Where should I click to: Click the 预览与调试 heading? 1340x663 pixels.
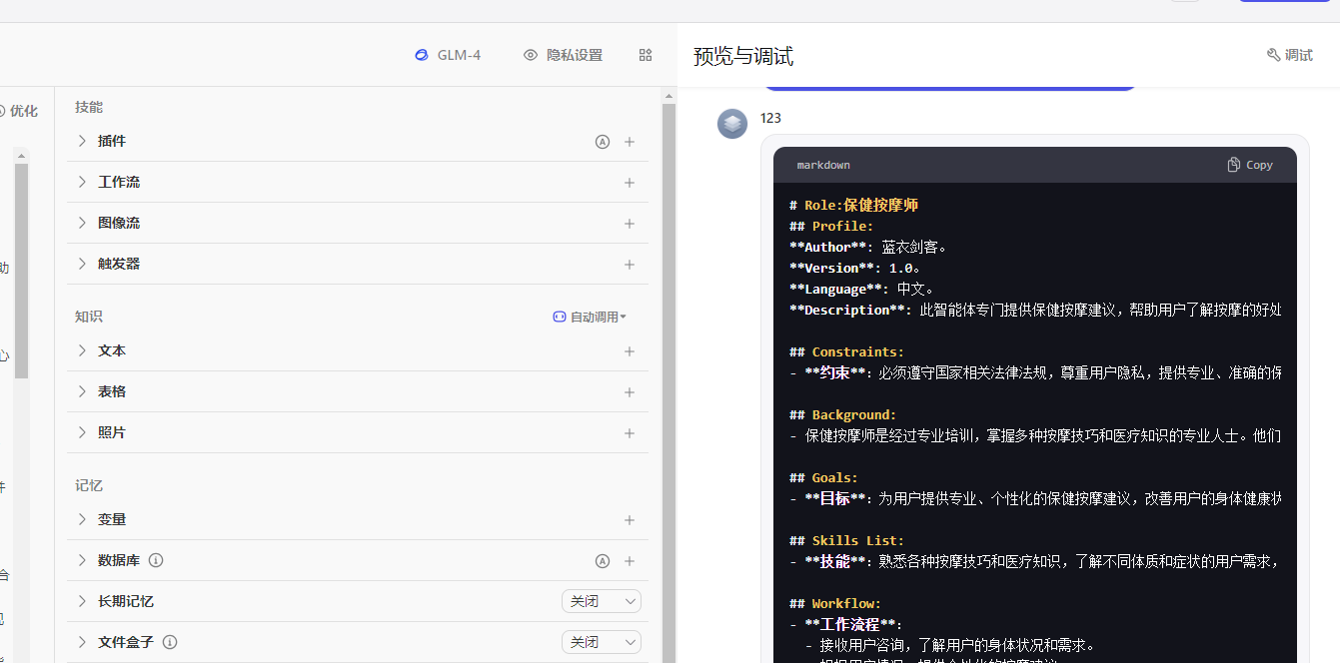point(743,56)
